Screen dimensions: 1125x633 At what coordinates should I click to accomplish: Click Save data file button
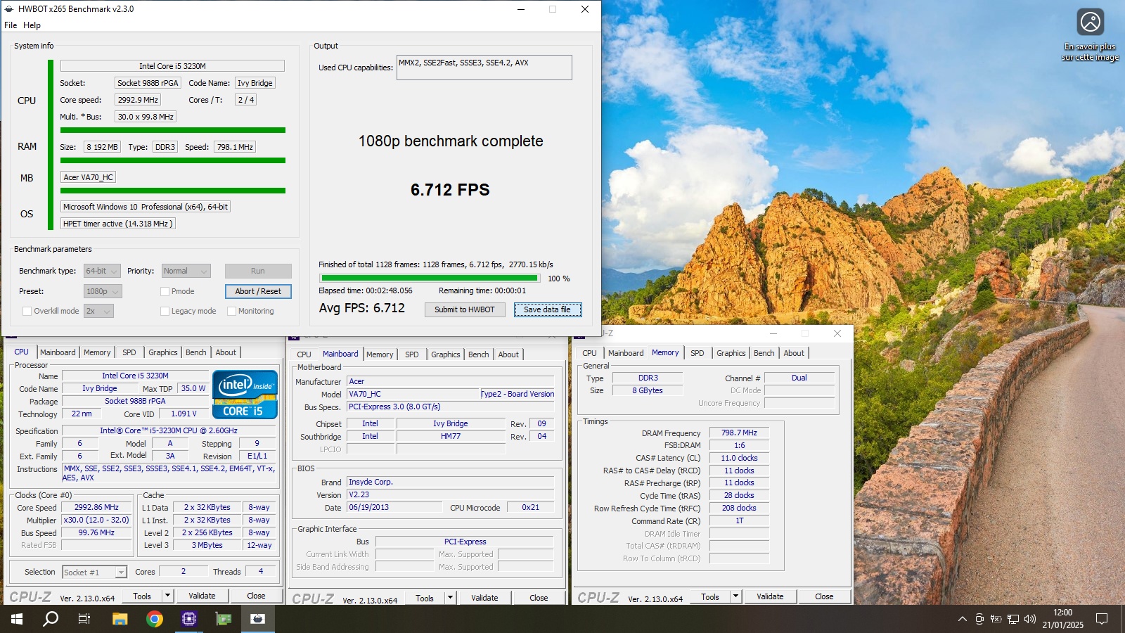pos(548,309)
